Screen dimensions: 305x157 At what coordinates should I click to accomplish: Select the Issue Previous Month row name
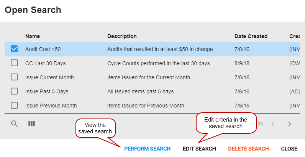click(x=51, y=106)
